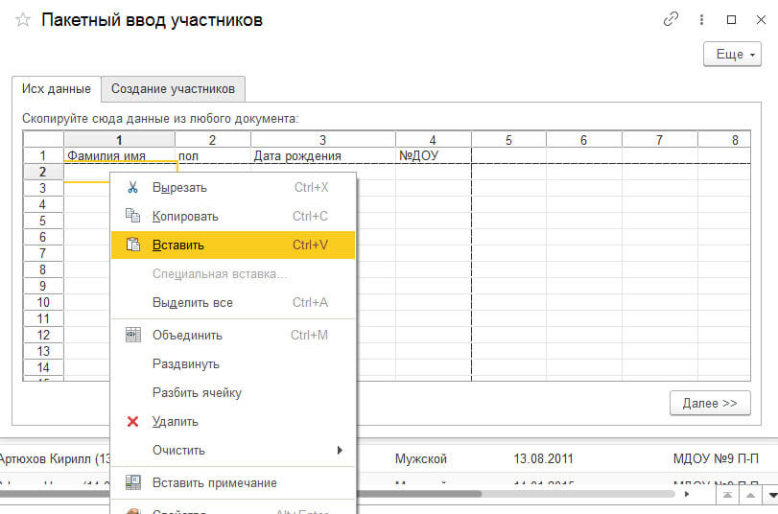Click the red X icon for Удалить
Viewport: 778px width, 514px height.
click(133, 421)
